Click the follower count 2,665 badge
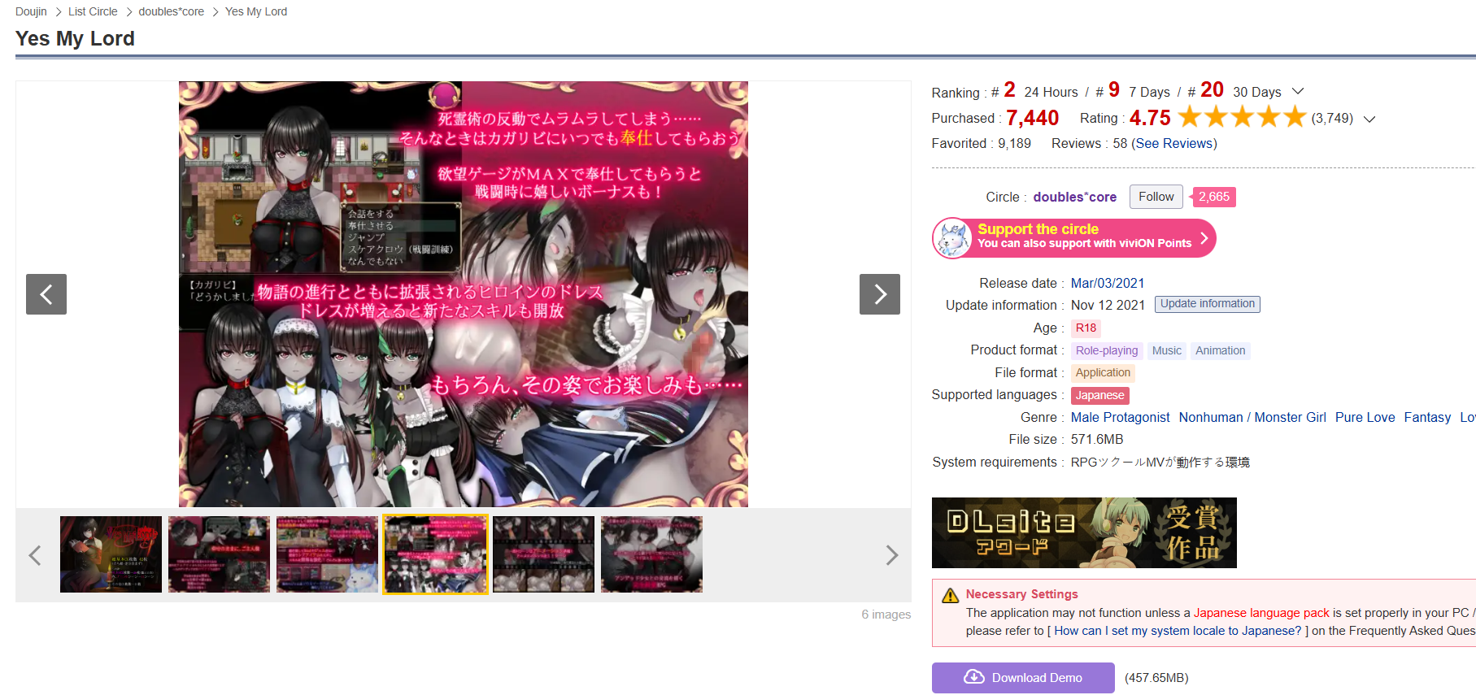Image resolution: width=1476 pixels, height=695 pixels. coord(1213,197)
